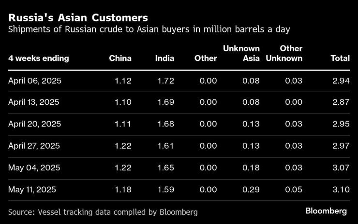Screen dimensions: 358x224
Task: Click India's 1.72 value for April 06
Action: 165,81
